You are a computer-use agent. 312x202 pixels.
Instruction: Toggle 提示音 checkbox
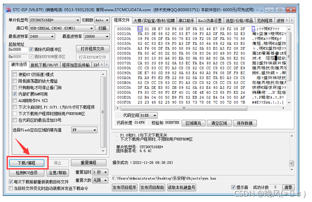[233, 187]
